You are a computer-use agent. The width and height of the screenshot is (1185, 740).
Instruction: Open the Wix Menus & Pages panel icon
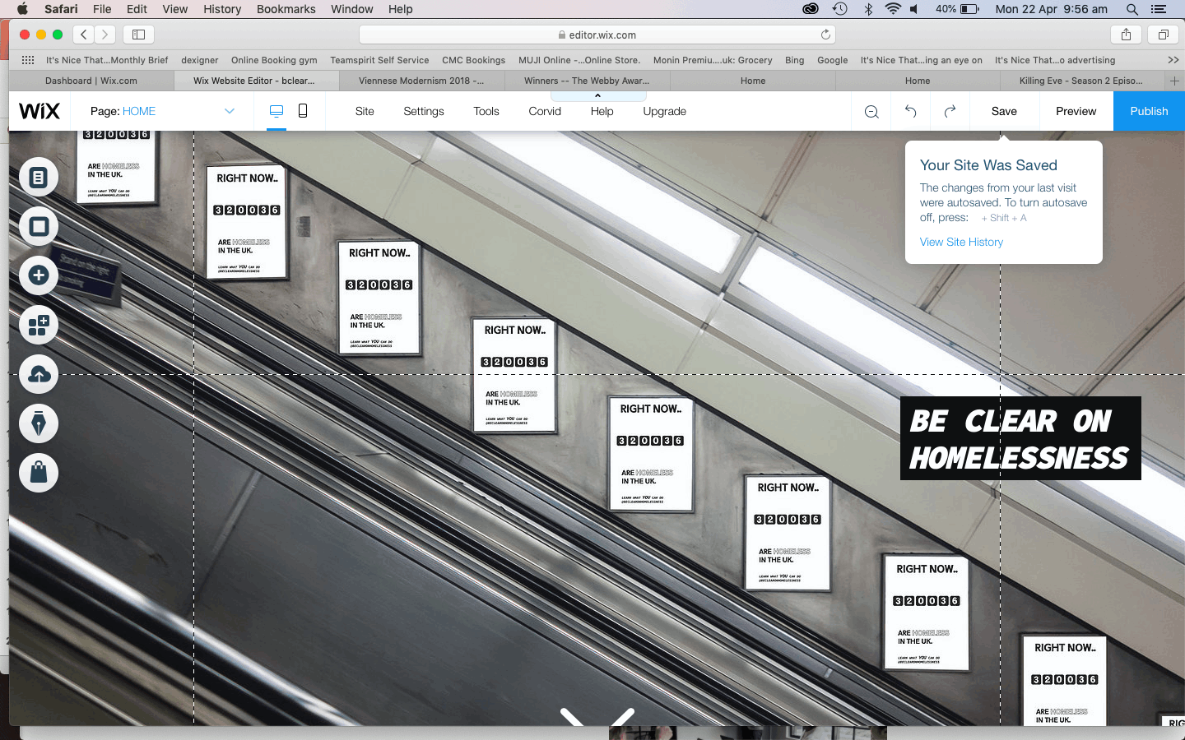click(39, 178)
